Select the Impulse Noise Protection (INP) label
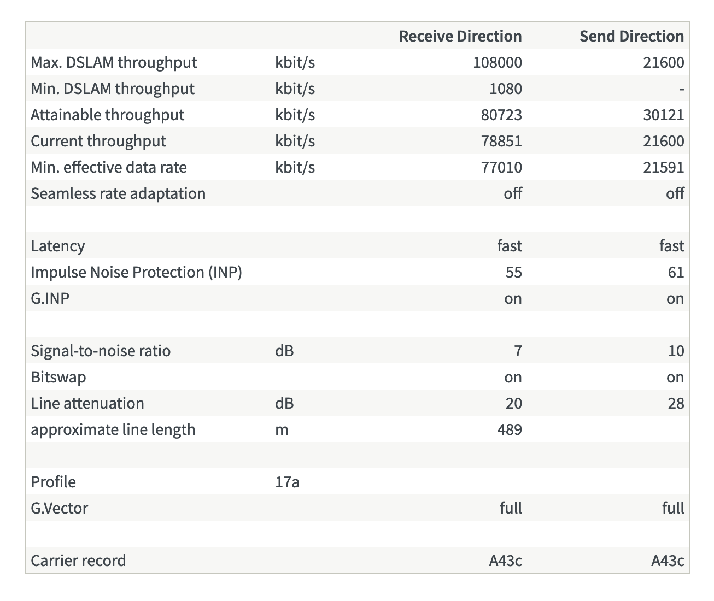 tap(136, 272)
